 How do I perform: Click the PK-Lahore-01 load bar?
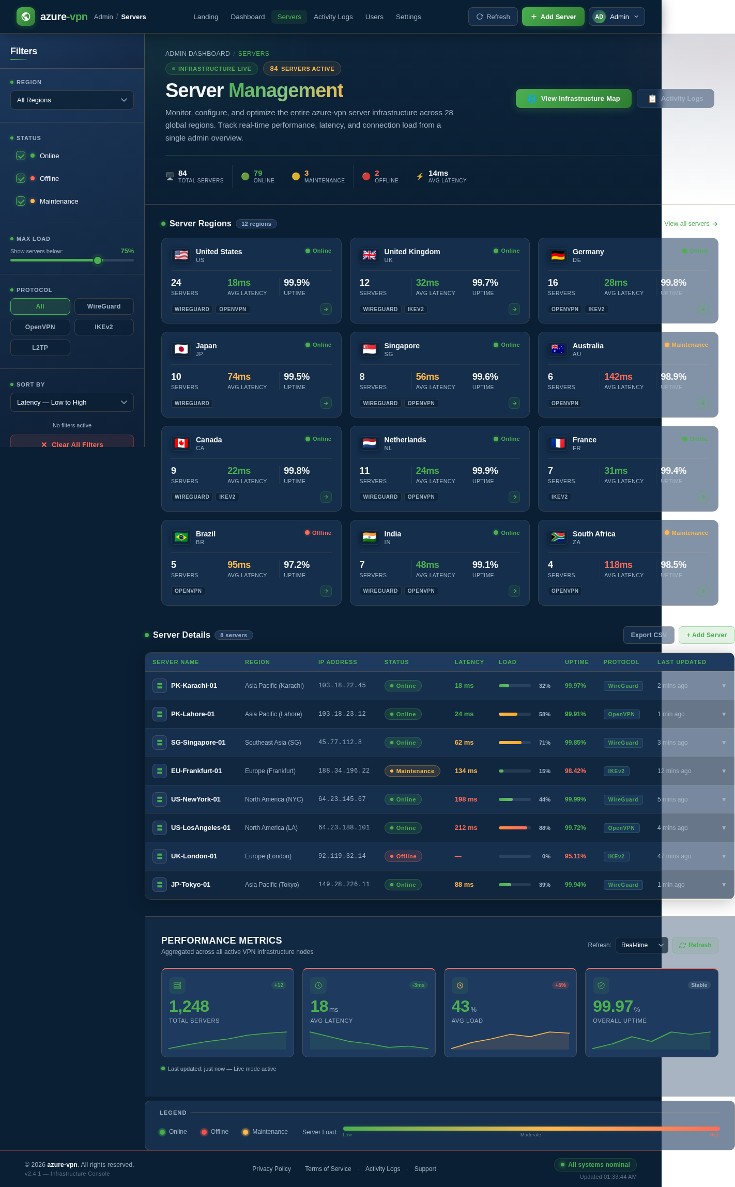(x=515, y=714)
